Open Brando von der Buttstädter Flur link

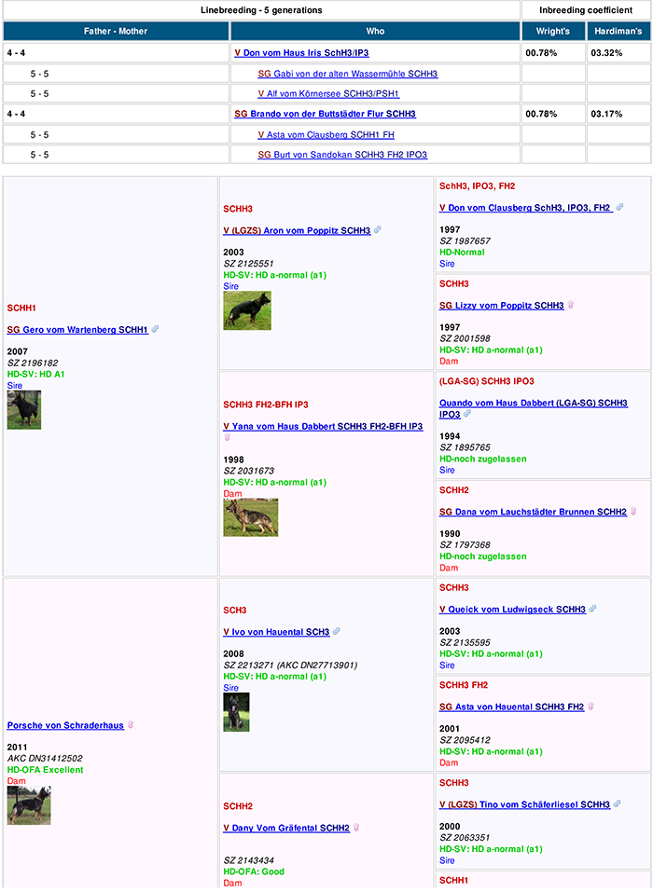(x=325, y=115)
